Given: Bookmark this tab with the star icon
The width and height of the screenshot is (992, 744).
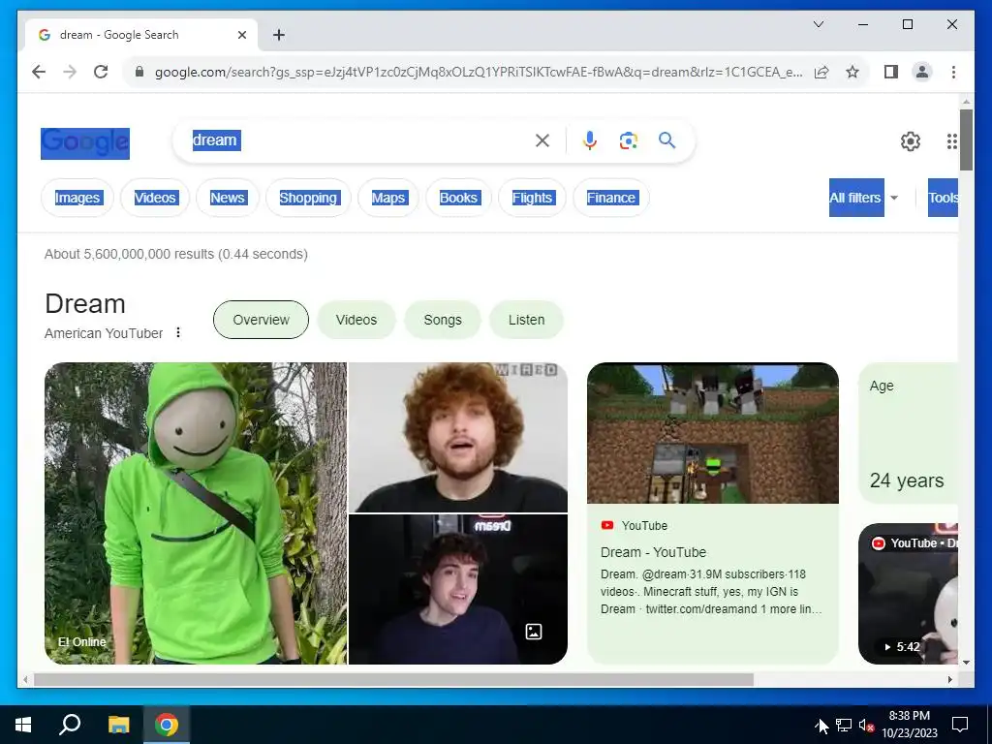Looking at the screenshot, I should (x=852, y=72).
